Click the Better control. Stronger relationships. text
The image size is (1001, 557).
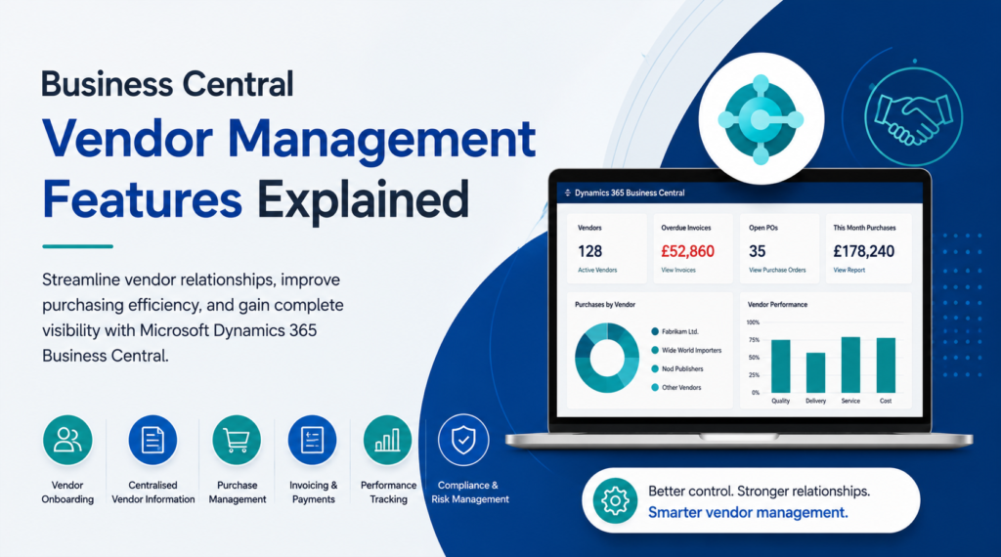(x=759, y=492)
